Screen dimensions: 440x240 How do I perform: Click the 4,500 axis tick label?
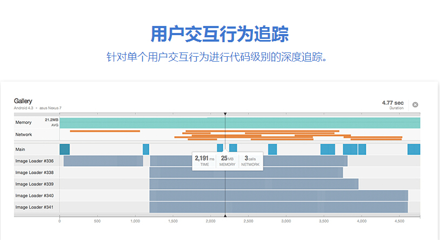tap(399, 221)
